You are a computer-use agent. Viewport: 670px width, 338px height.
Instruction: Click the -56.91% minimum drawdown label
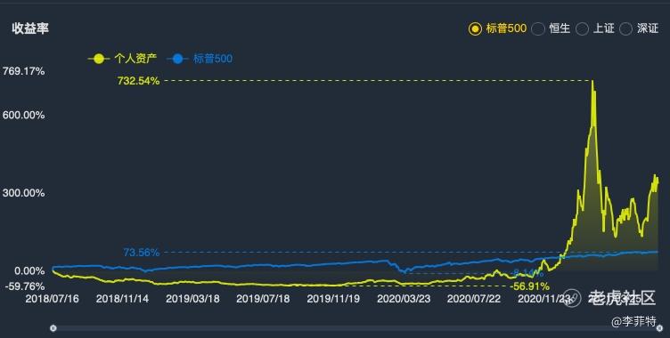point(529,286)
